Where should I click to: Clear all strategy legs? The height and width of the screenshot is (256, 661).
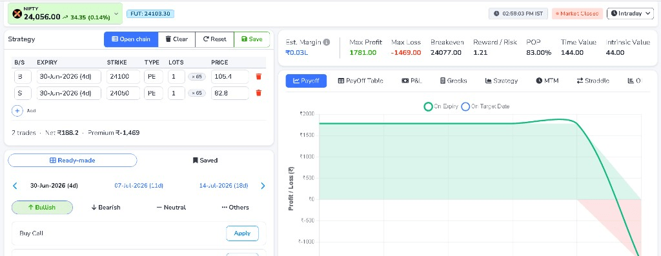[x=177, y=39]
